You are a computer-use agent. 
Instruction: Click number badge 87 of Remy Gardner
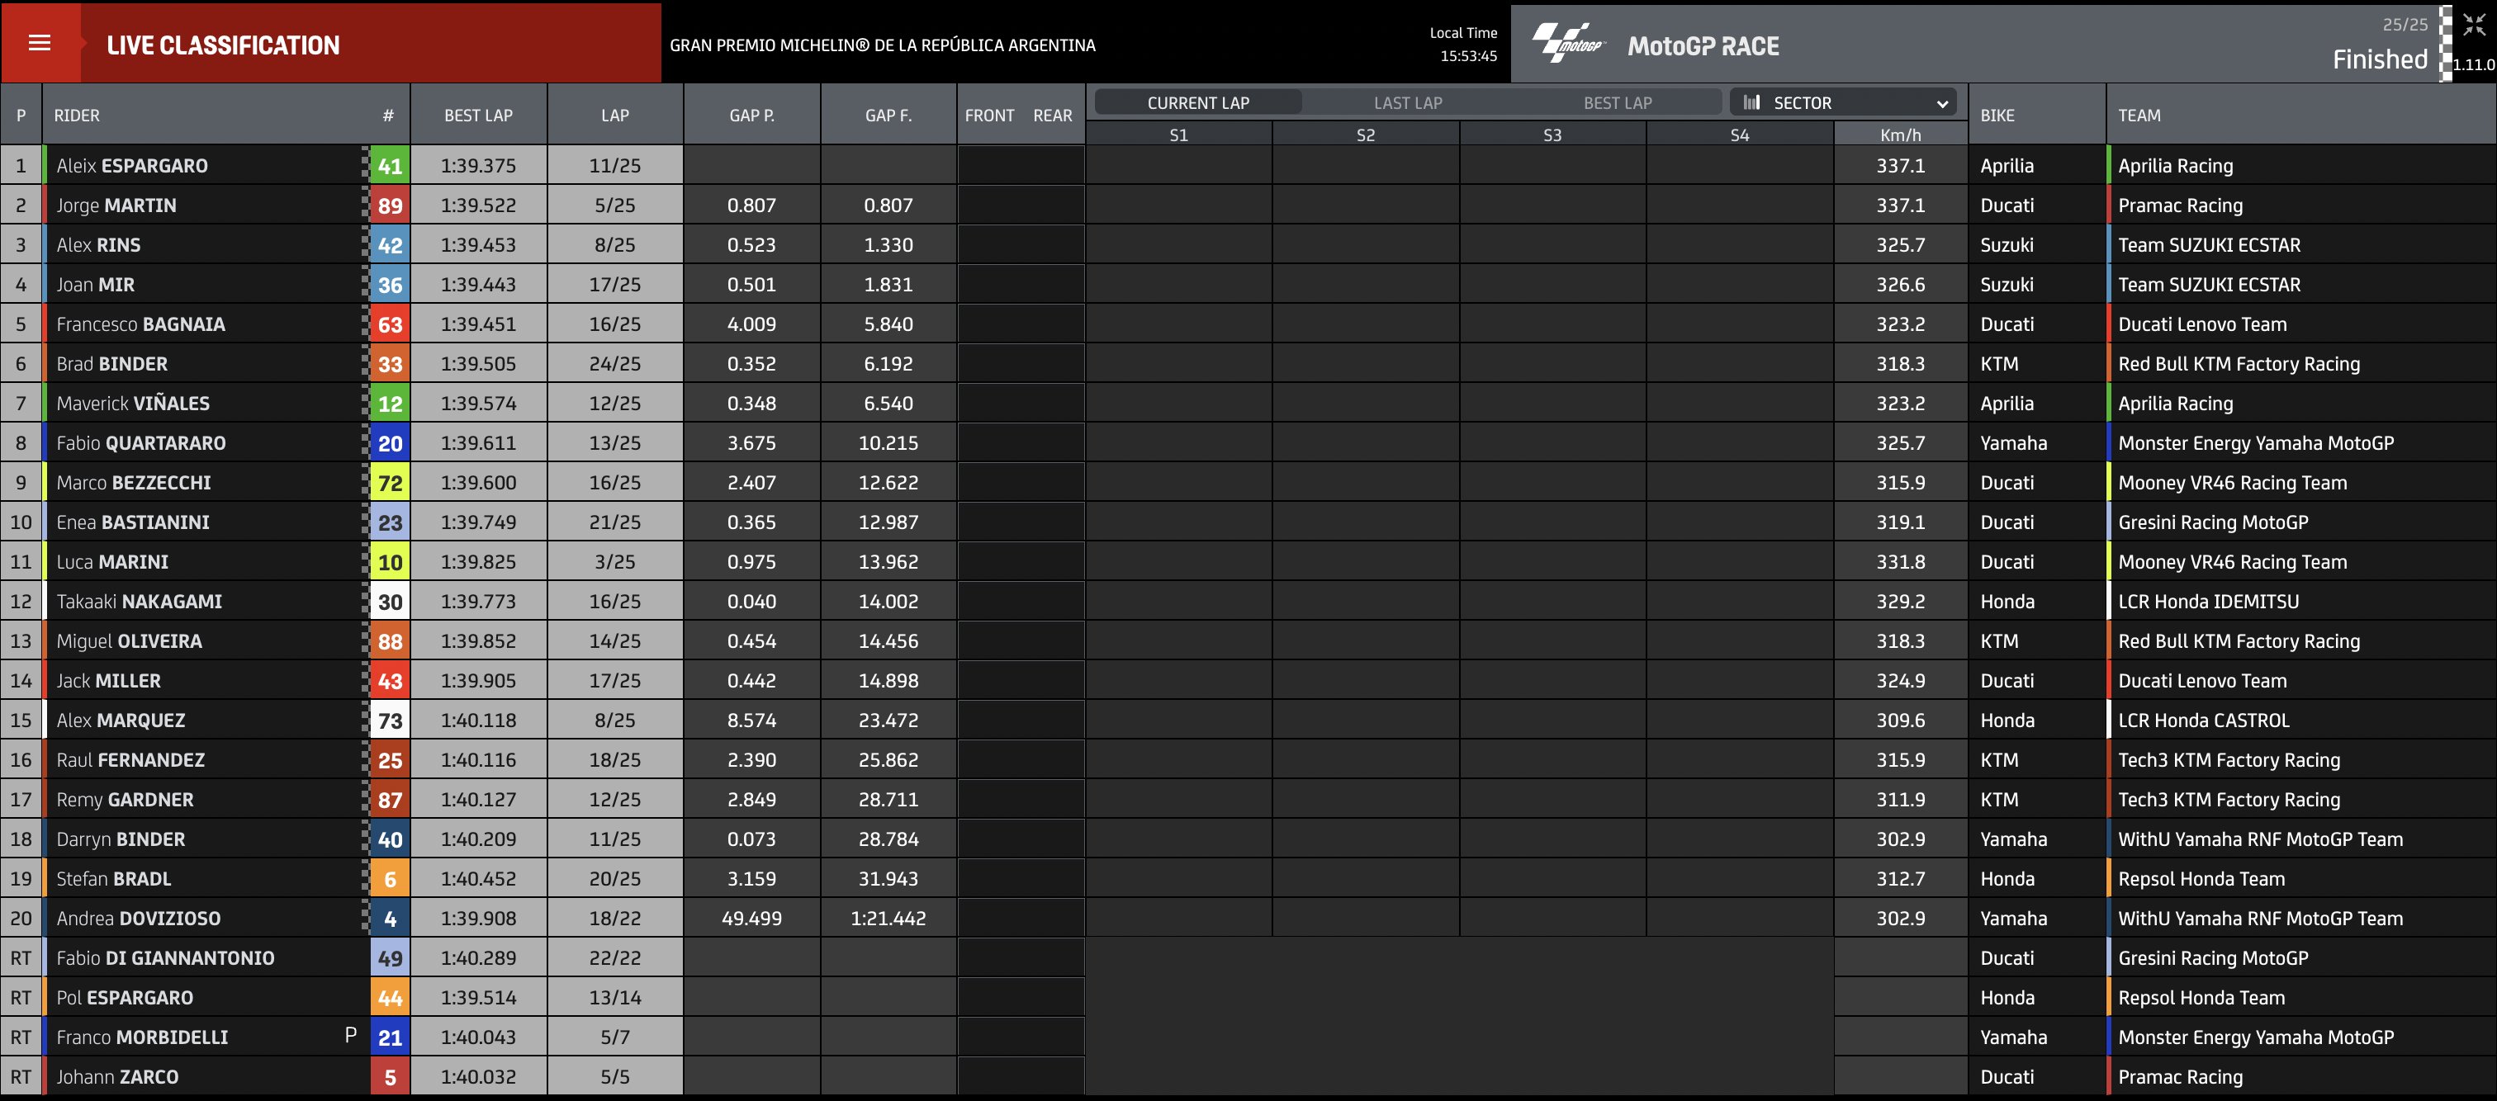tap(390, 800)
